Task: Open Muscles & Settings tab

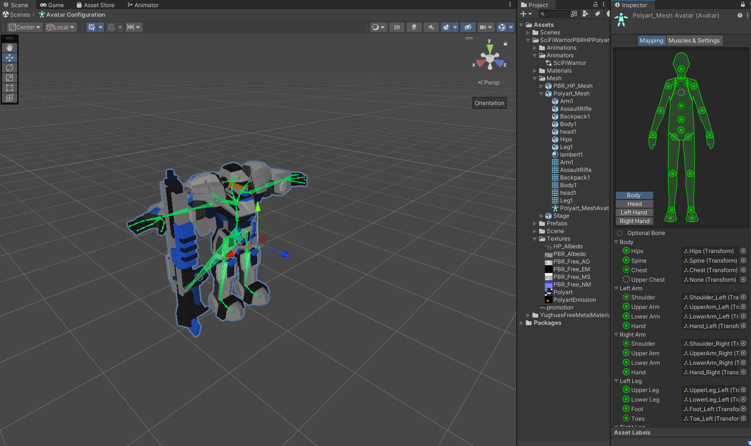Action: pyautogui.click(x=694, y=41)
